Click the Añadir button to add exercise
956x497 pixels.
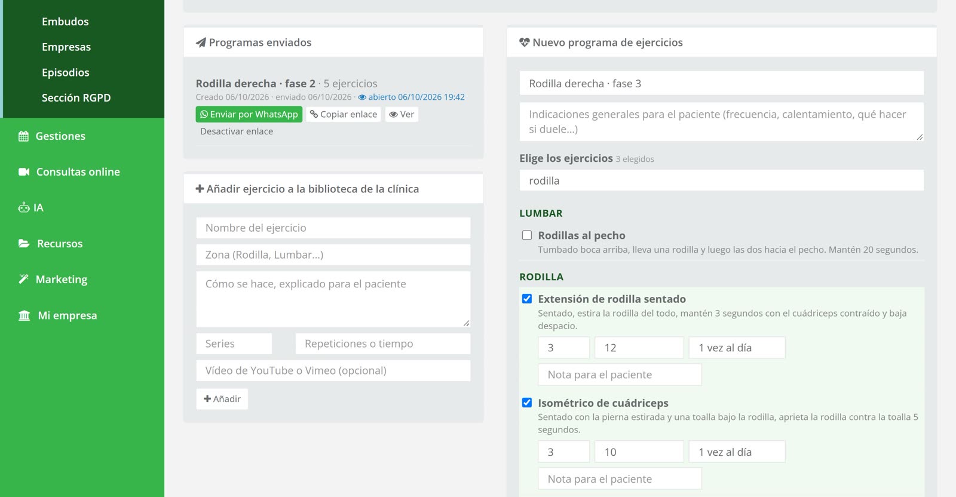[222, 399]
